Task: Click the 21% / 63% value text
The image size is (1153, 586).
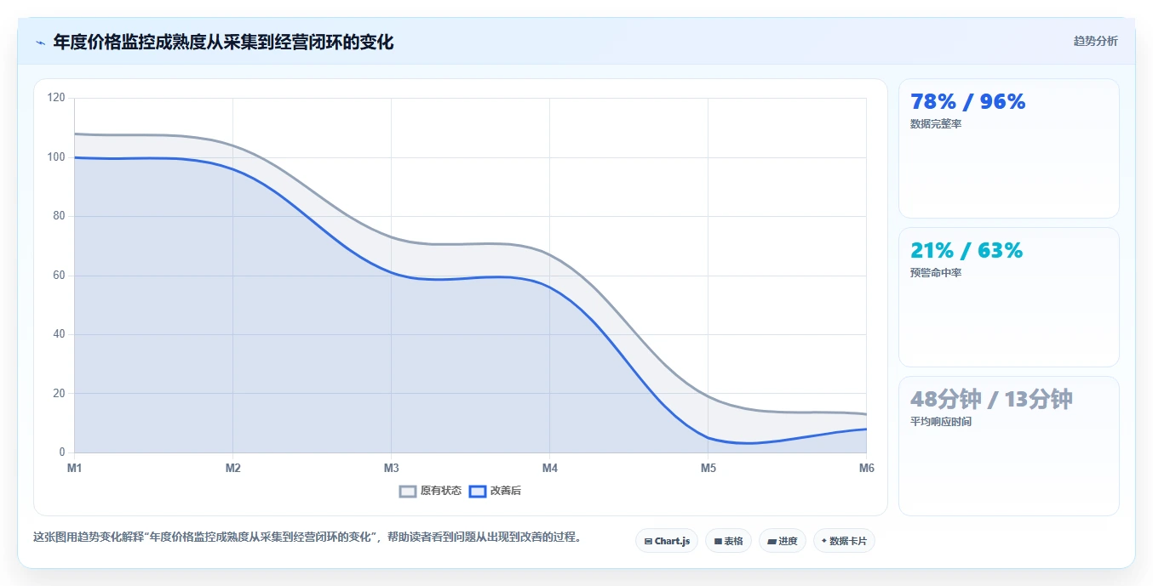Action: [967, 251]
